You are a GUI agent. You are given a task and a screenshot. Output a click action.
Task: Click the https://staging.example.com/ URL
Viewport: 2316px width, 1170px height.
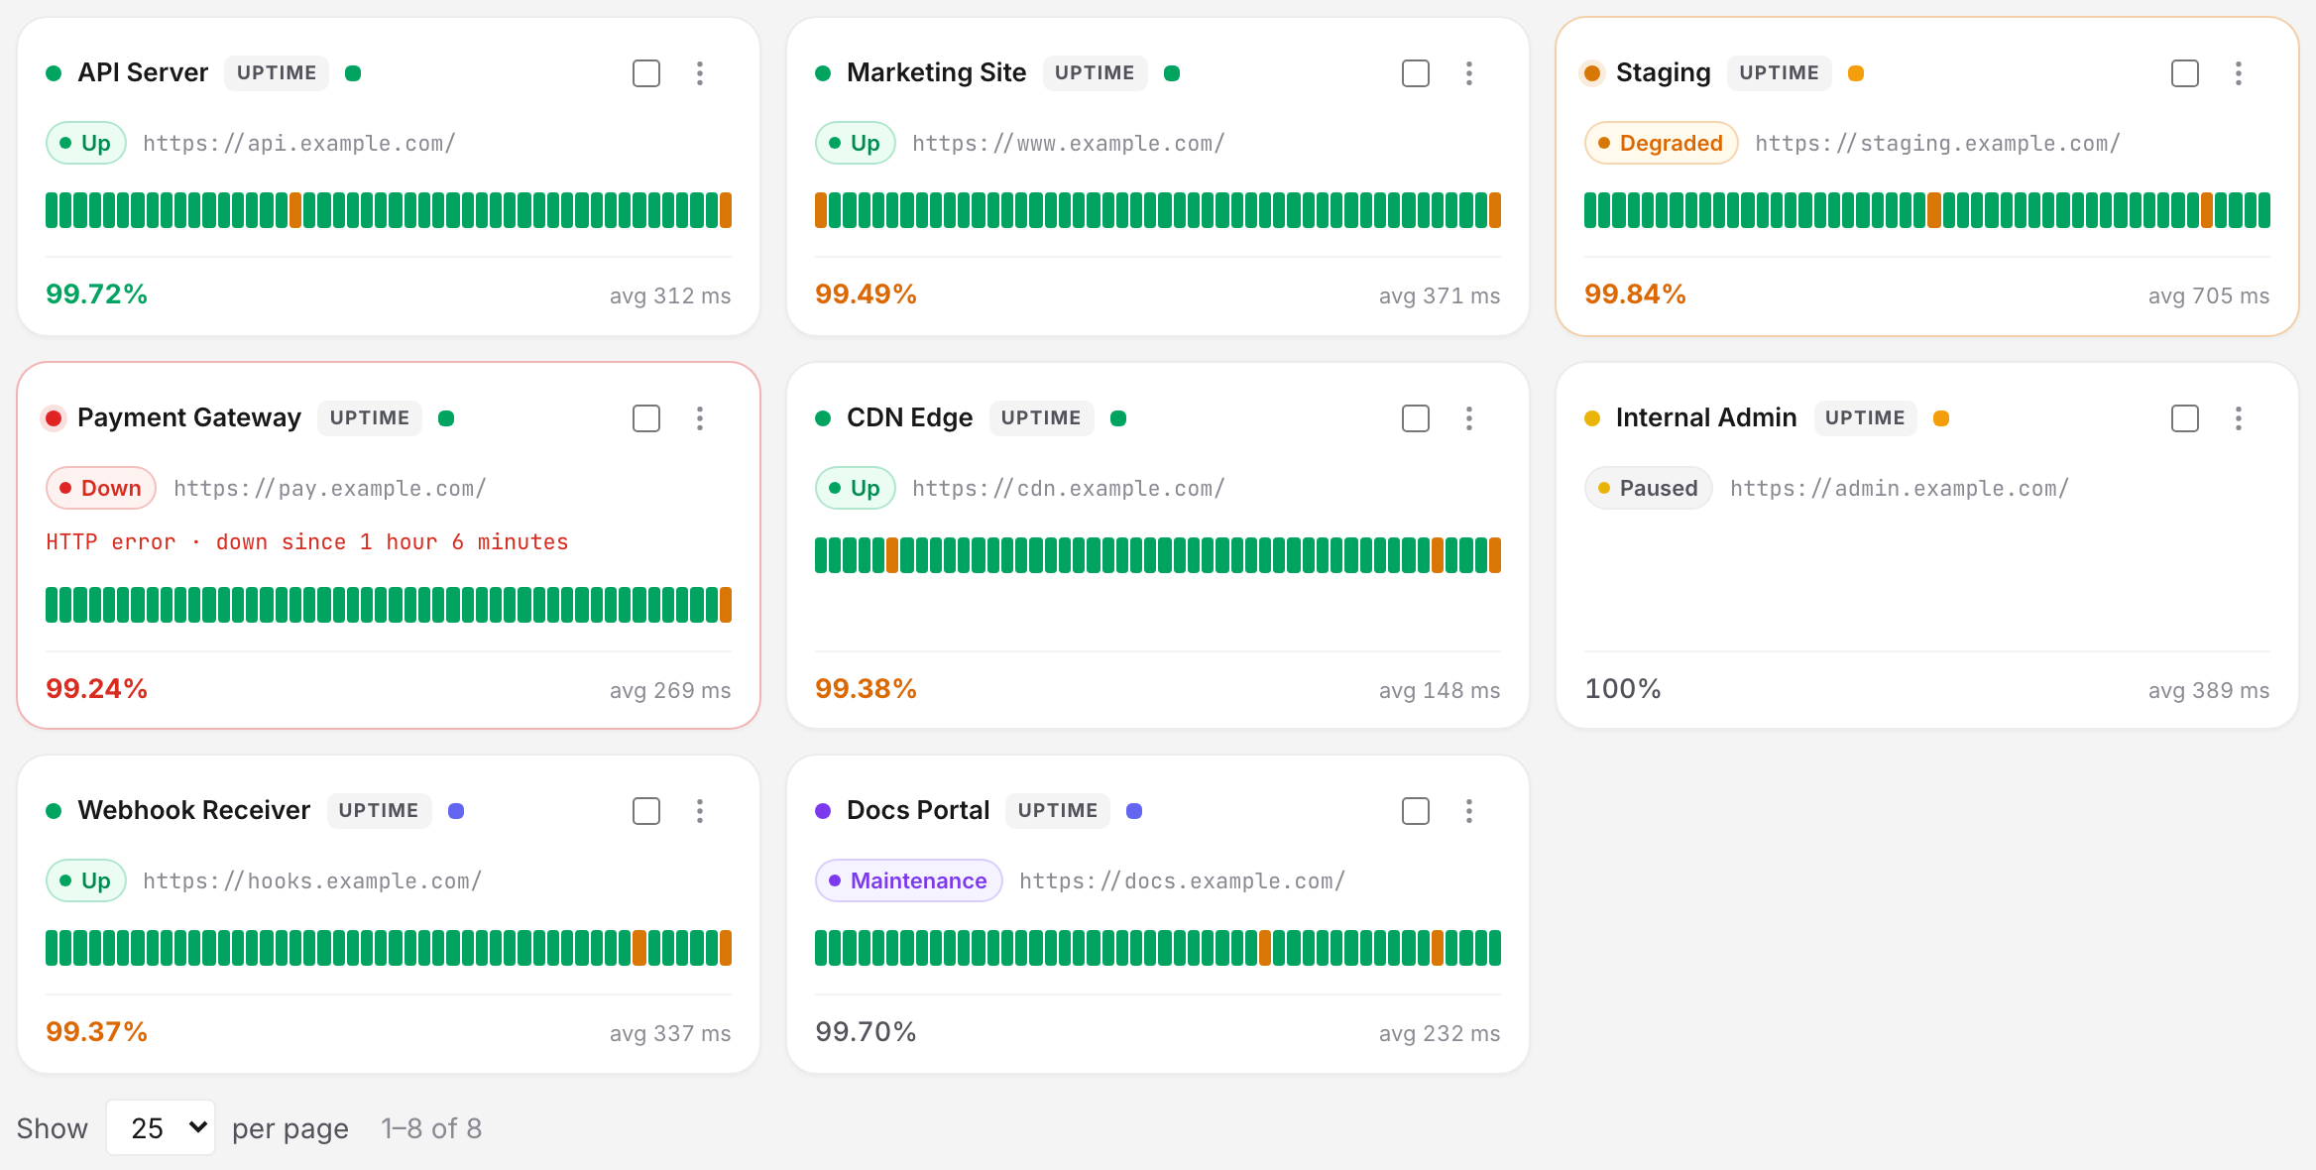(x=1937, y=144)
